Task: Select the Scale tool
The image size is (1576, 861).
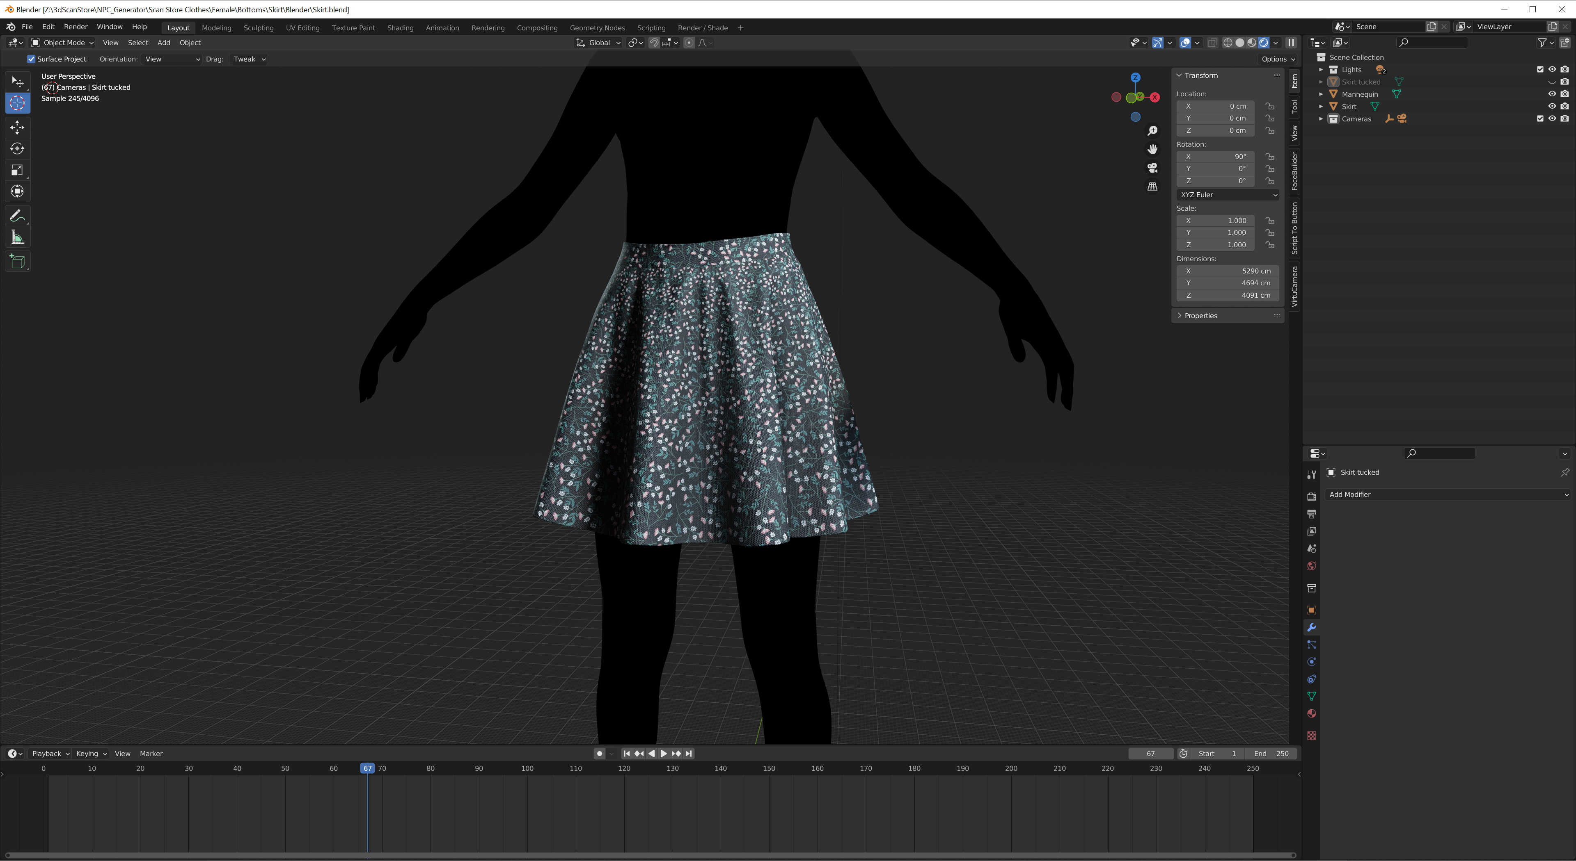Action: pos(17,170)
